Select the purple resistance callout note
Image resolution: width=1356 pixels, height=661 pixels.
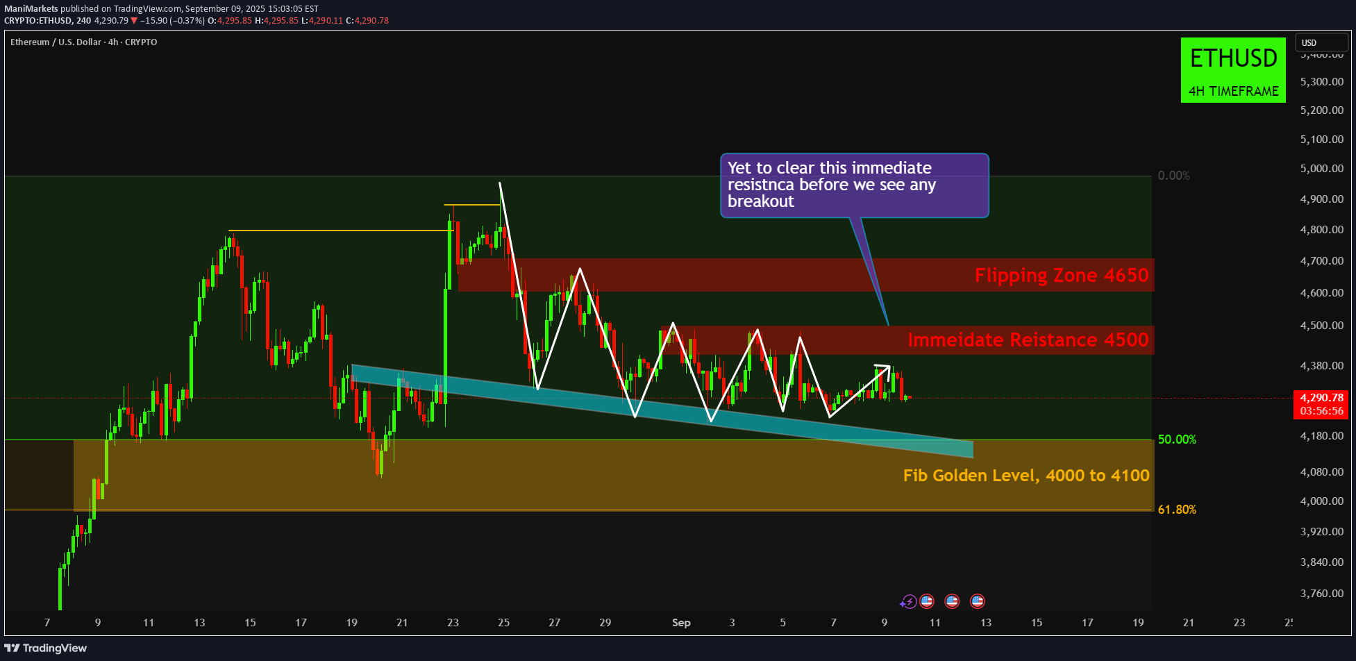(854, 185)
